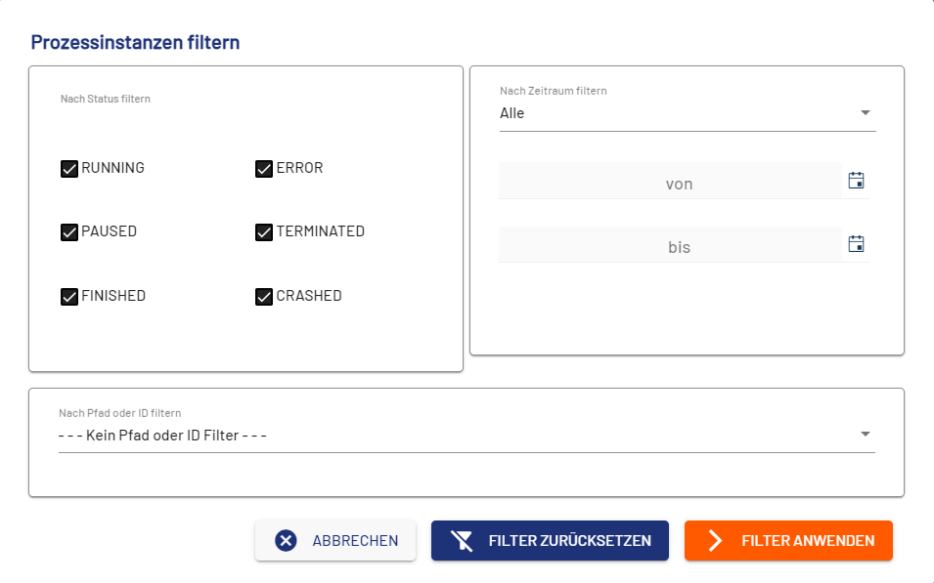This screenshot has width=934, height=583.
Task: Apply filters with FILTER ANWENDEN label
Action: coord(807,541)
